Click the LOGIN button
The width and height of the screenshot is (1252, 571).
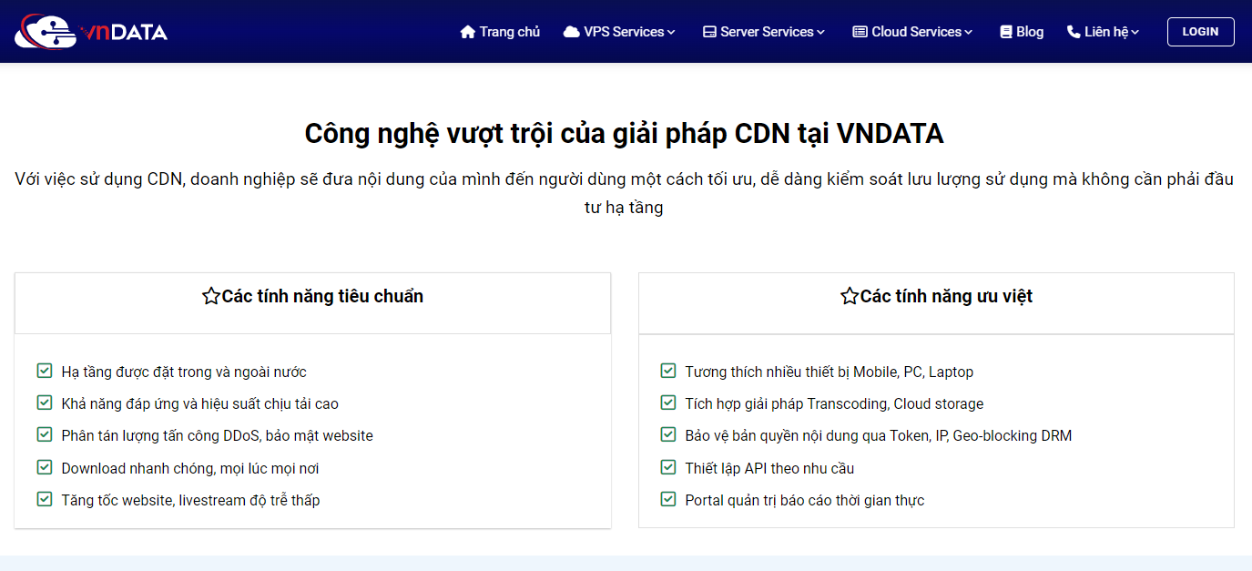[1200, 32]
